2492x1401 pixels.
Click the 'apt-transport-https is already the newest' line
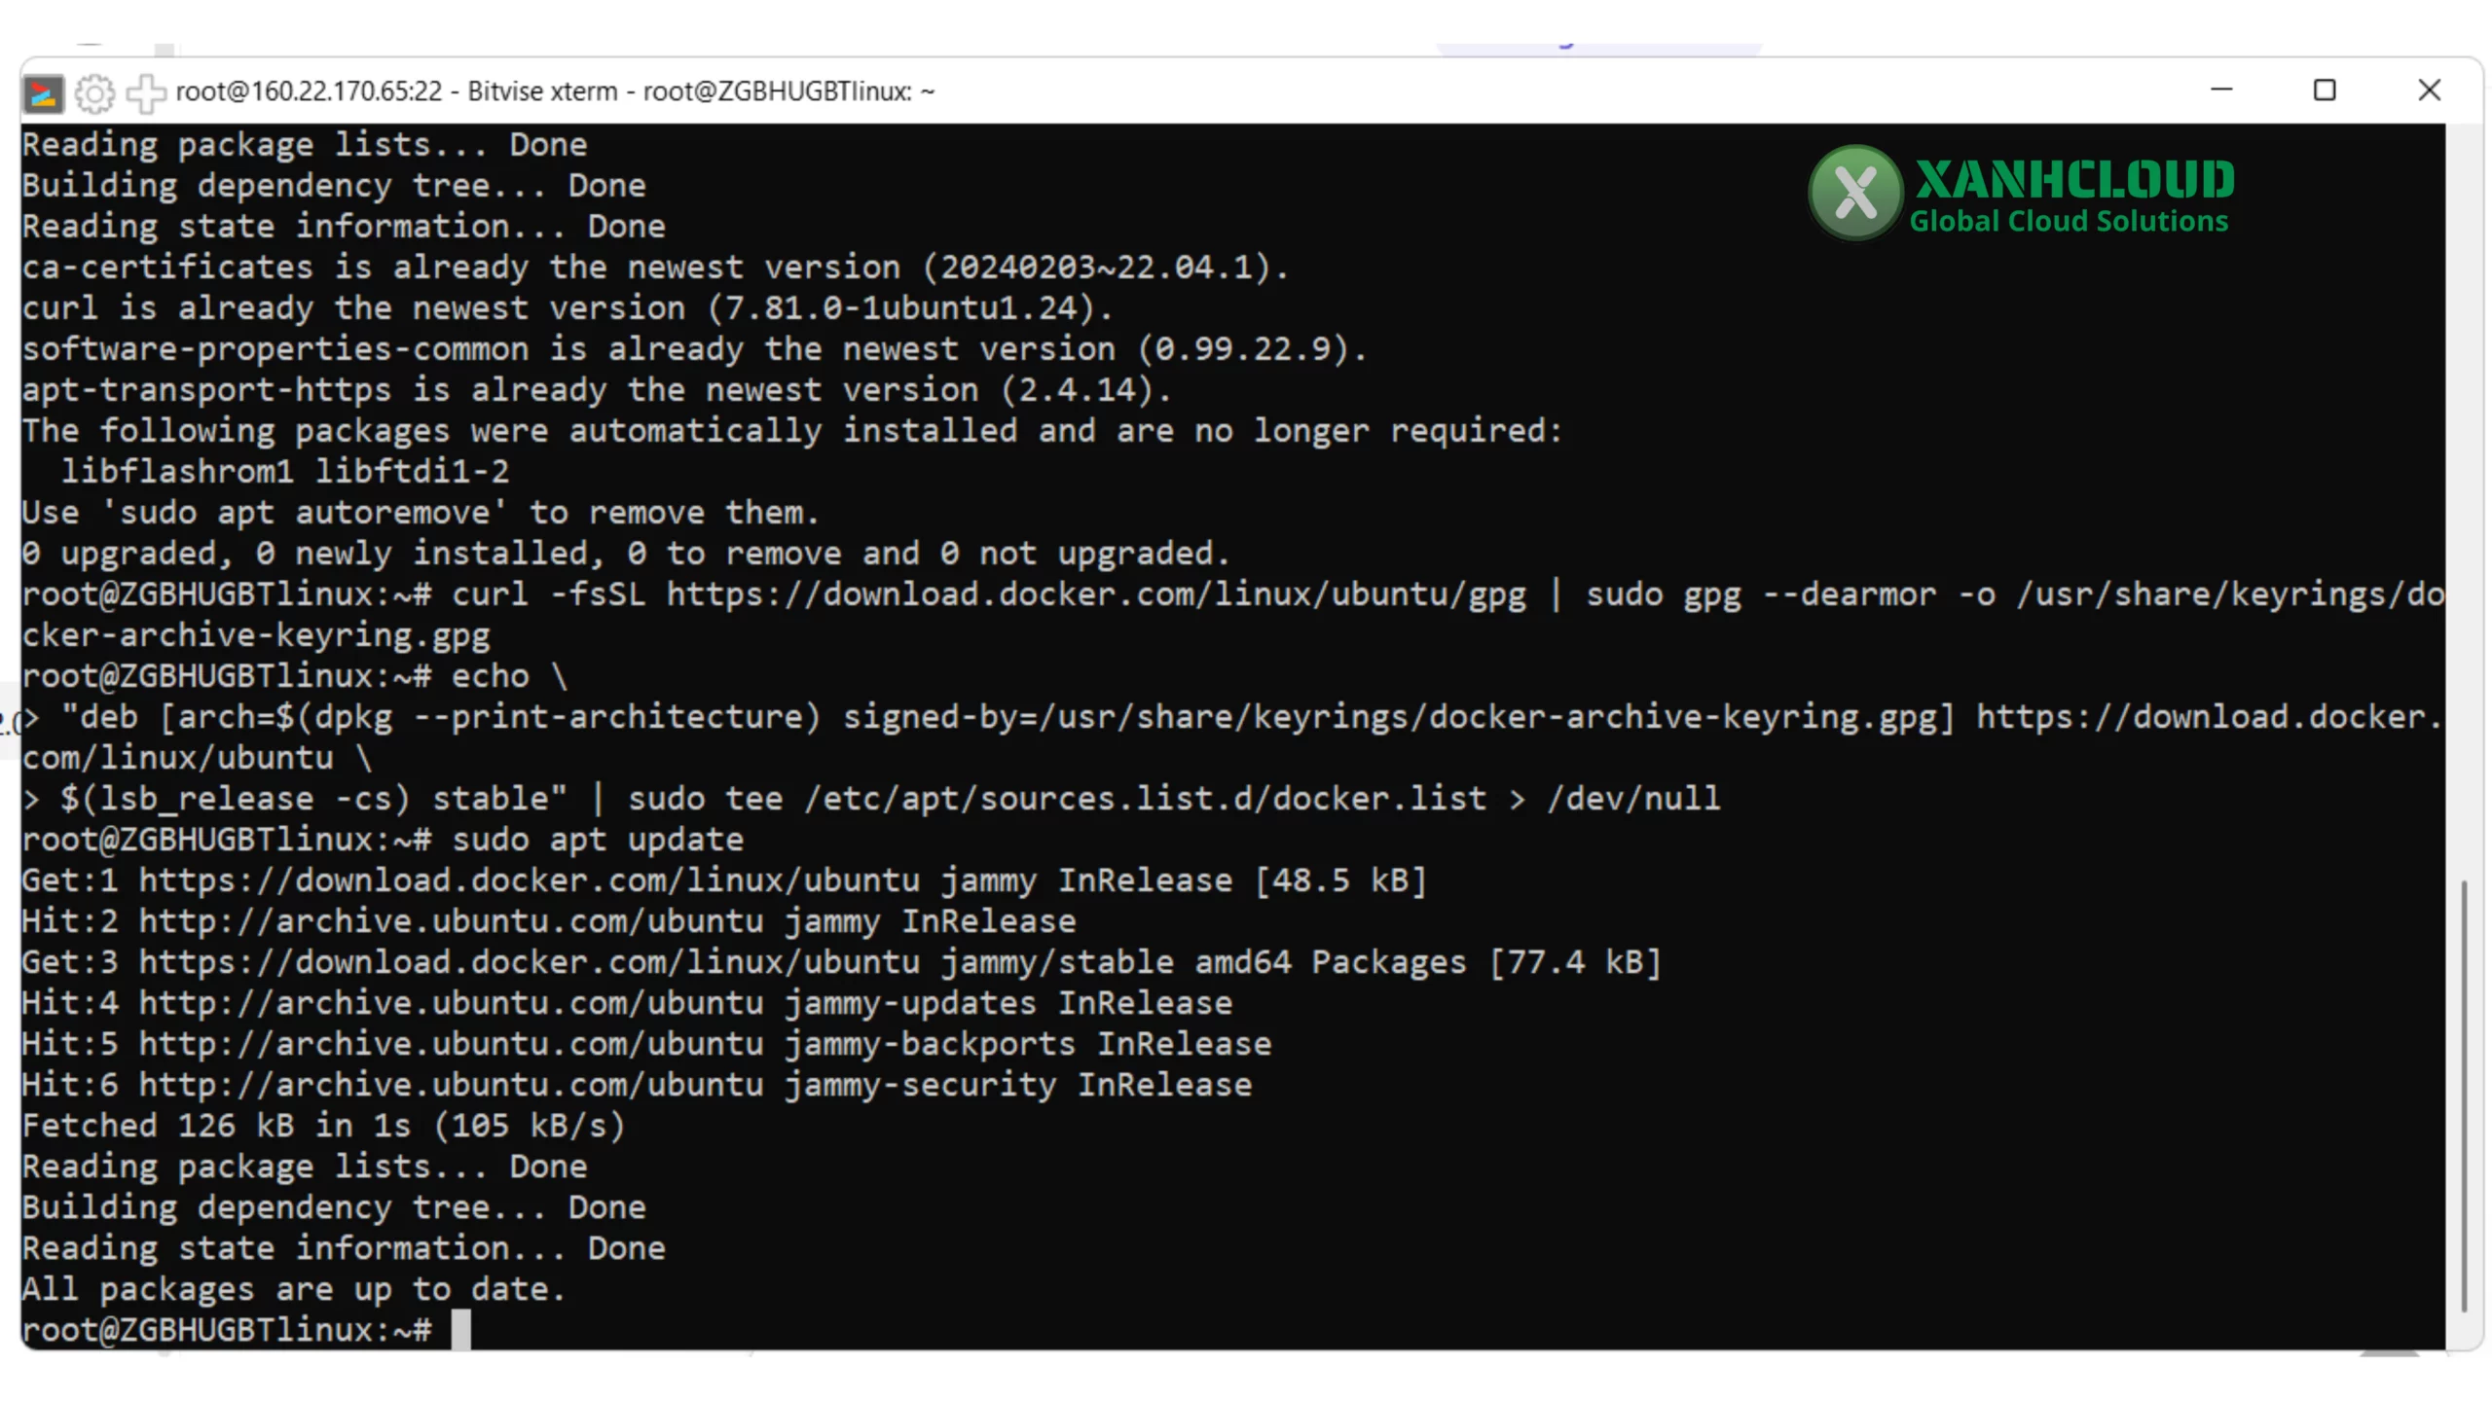point(597,390)
